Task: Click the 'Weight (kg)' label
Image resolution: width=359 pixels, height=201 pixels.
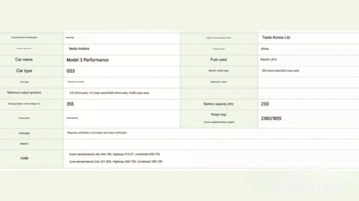Action: (219, 115)
